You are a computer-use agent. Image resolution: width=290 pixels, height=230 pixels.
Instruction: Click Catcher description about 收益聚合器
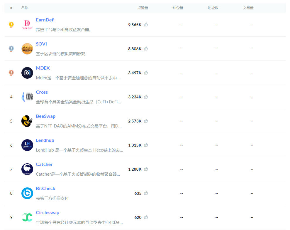tap(78, 174)
